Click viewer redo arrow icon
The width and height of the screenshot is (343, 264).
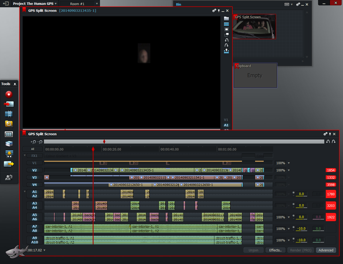coord(226,45)
